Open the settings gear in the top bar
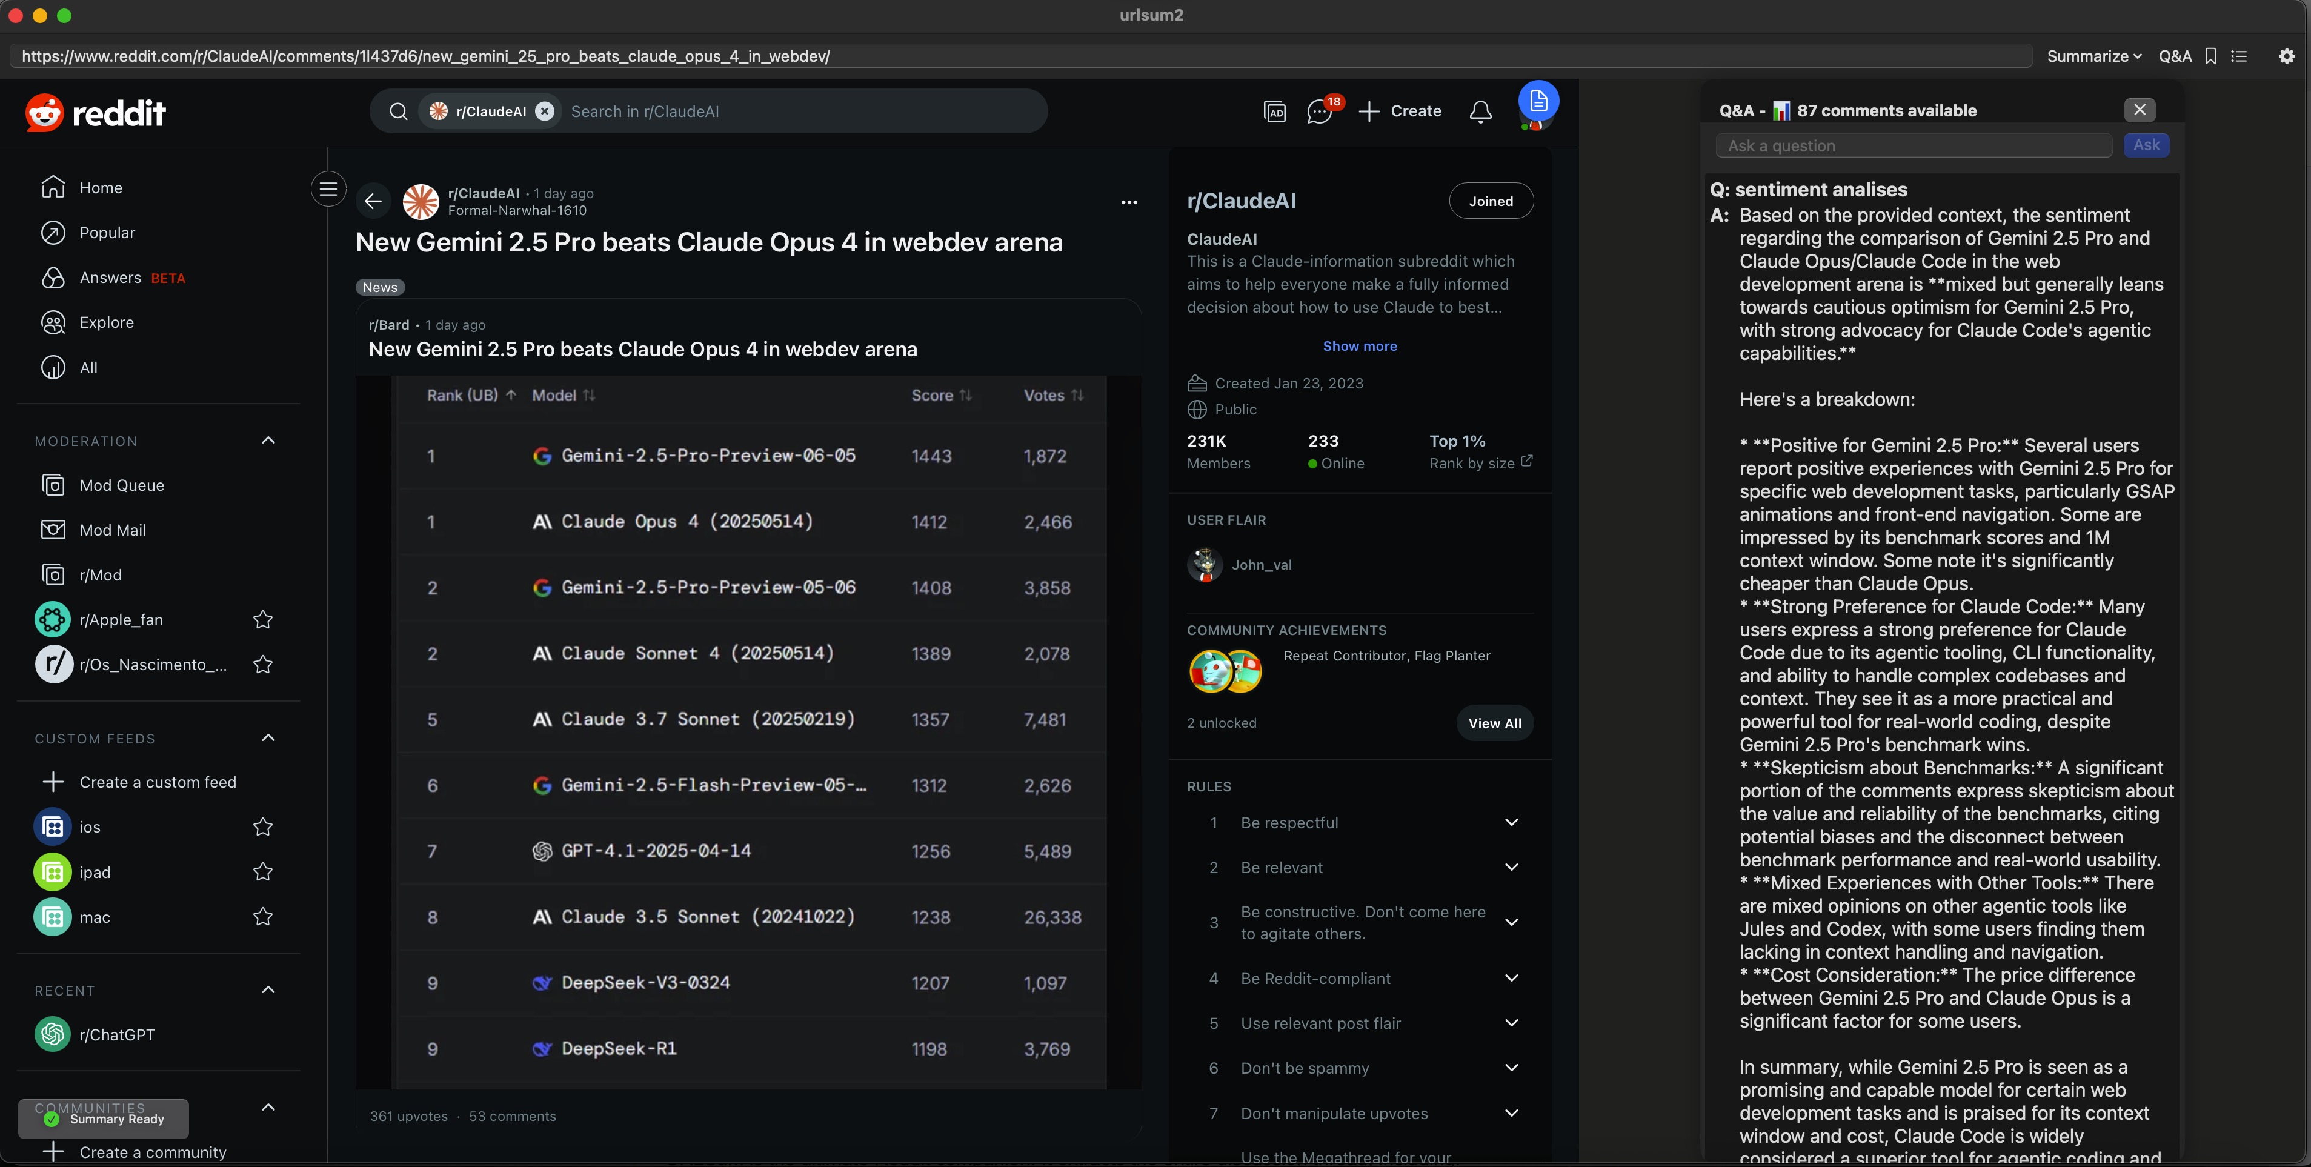This screenshot has width=2311, height=1167. [x=2286, y=56]
